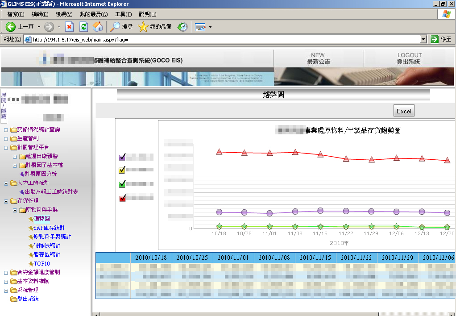This screenshot has width=456, height=316.
Task: Go to the Home page icon
Action: [x=98, y=27]
